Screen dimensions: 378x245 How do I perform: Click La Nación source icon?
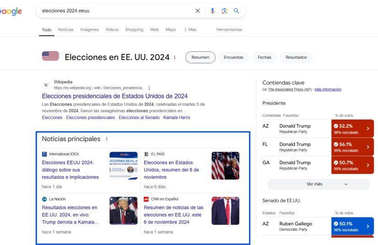(44, 199)
